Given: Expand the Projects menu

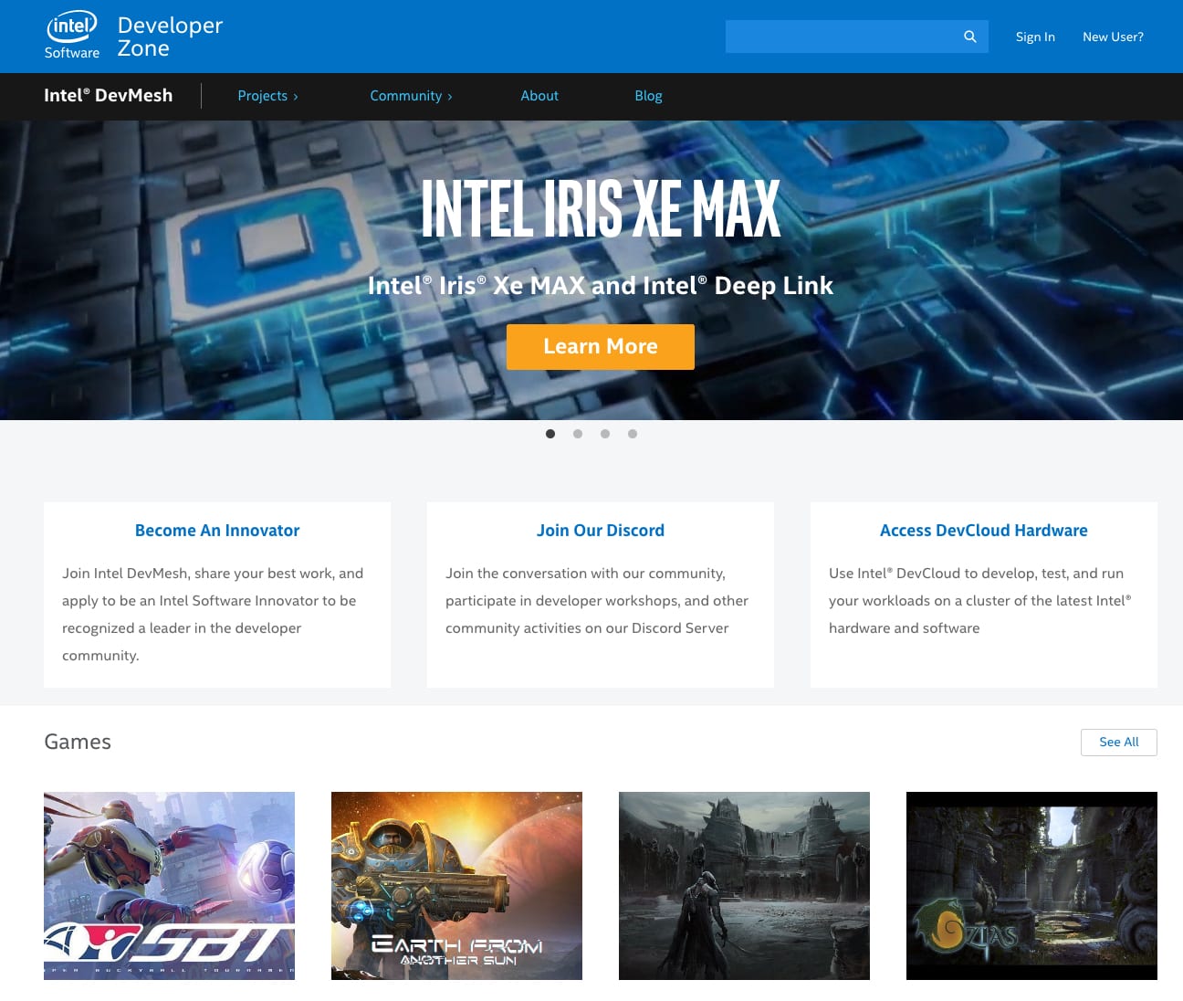Looking at the screenshot, I should pyautogui.click(x=267, y=96).
